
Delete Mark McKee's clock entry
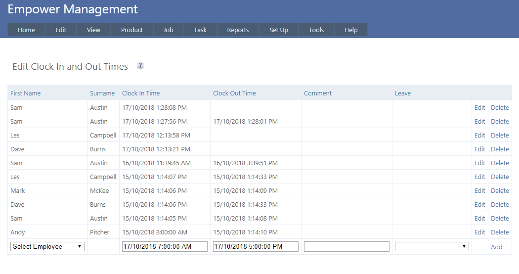[500, 190]
